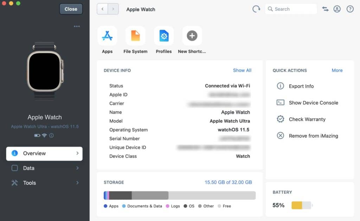The width and height of the screenshot is (360, 221).
Task: Click the Tools wrench icon in sidebar
Action: (15, 183)
